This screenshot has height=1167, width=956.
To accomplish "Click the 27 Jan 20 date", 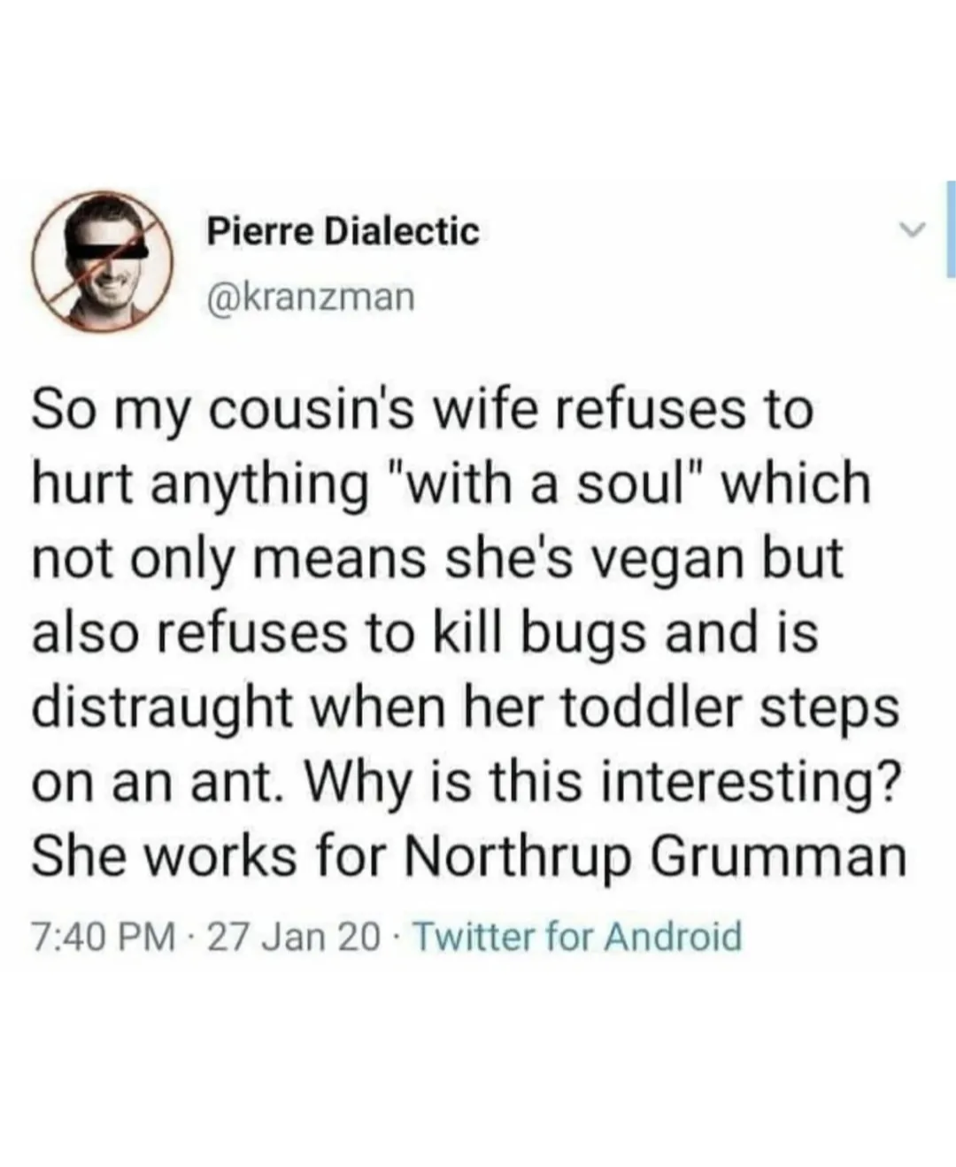I will (292, 936).
